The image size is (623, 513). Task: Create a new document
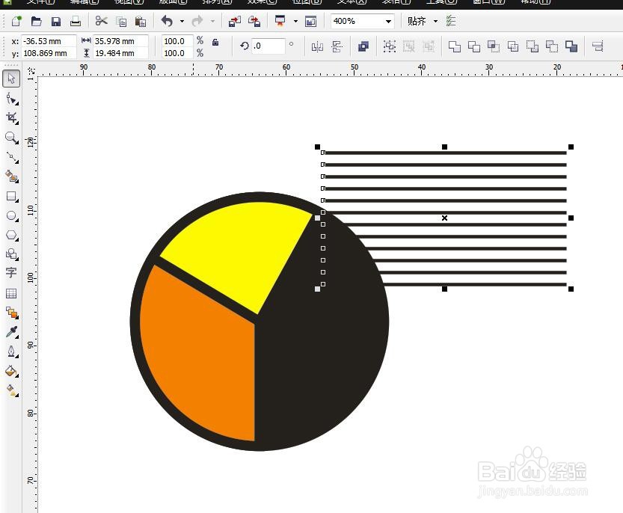[16, 21]
